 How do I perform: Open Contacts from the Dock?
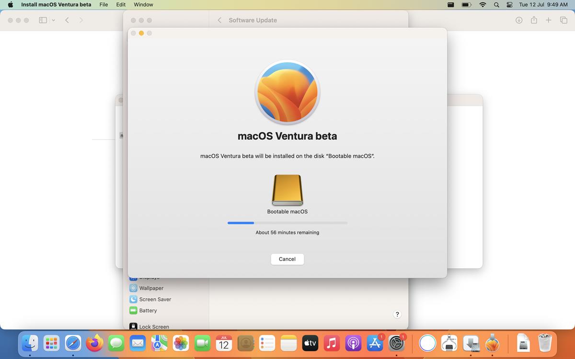(245, 343)
